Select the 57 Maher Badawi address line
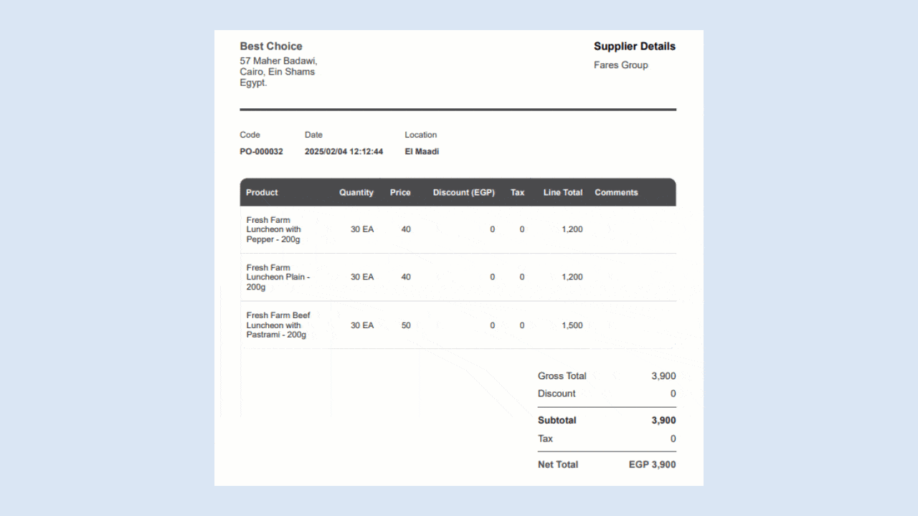 tap(278, 61)
